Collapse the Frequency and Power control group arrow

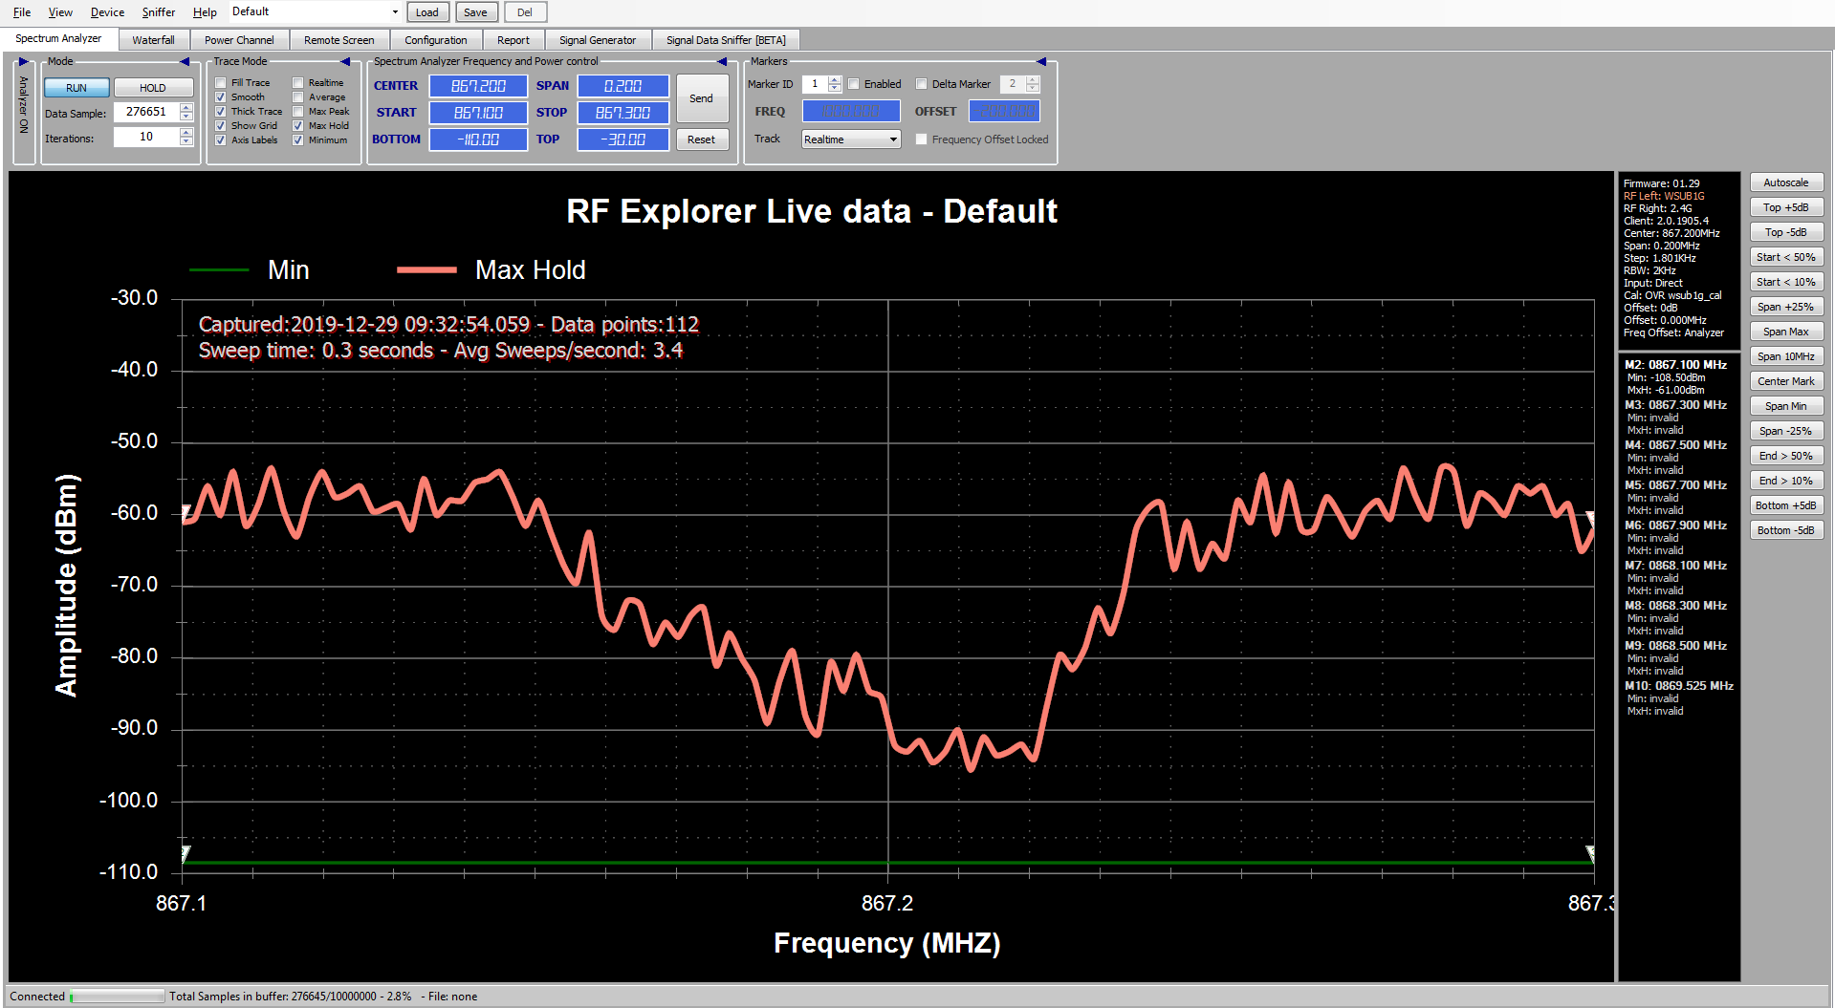[722, 62]
